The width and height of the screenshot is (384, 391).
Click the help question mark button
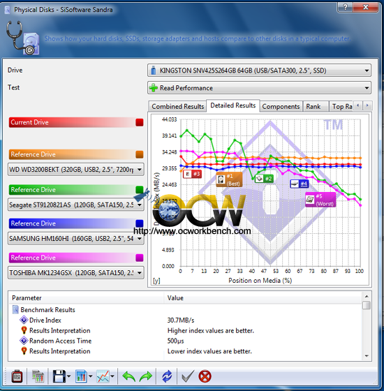pyautogui.click(x=346, y=7)
